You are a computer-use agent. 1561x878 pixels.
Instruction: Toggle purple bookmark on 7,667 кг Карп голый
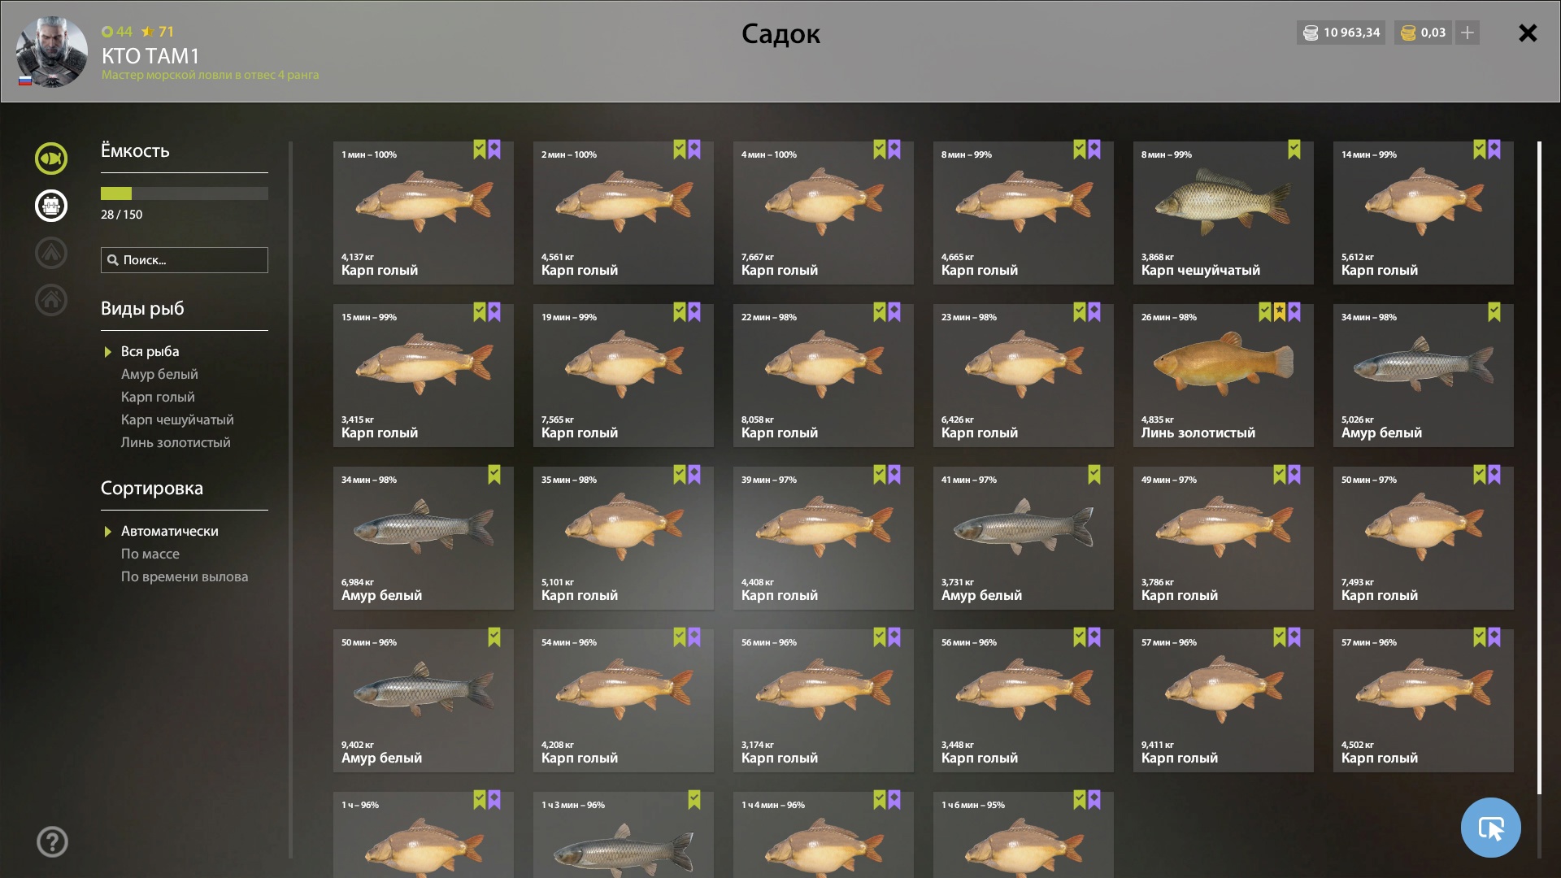point(894,150)
